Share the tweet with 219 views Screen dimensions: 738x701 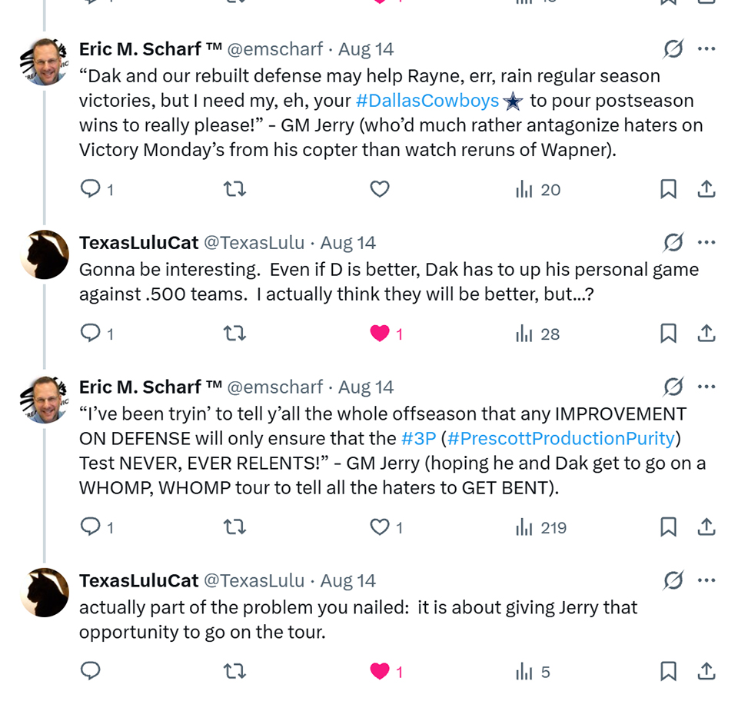click(706, 527)
